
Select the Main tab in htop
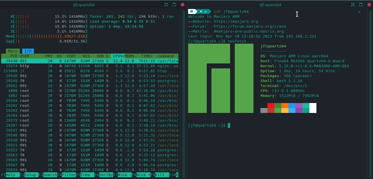click(x=13, y=51)
